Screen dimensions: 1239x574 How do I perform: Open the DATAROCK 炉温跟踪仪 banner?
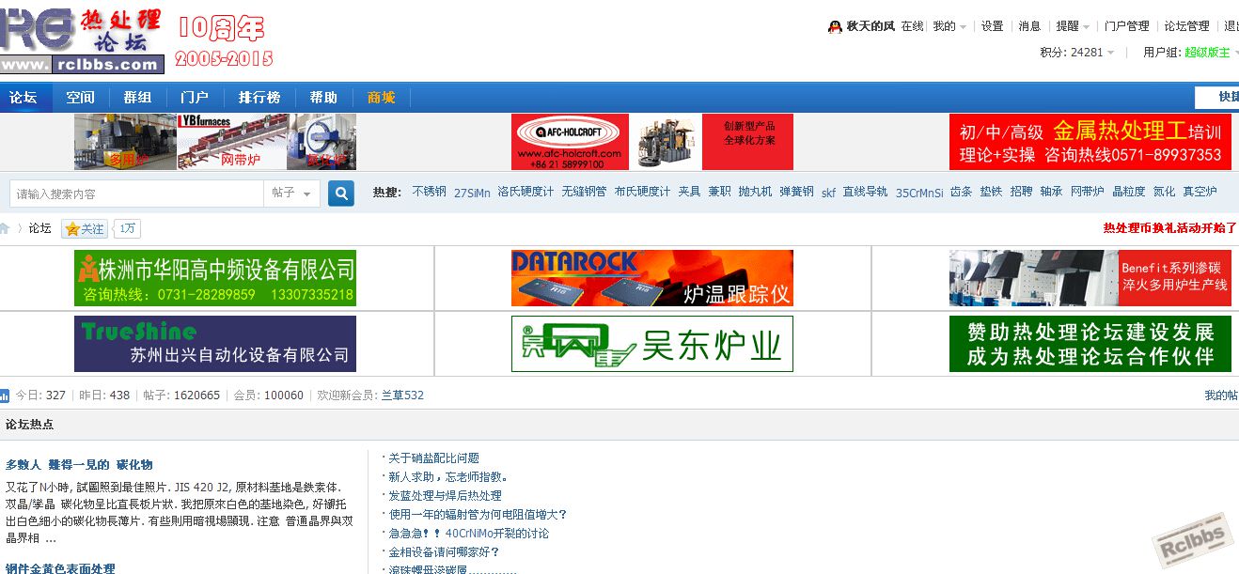tap(652, 278)
